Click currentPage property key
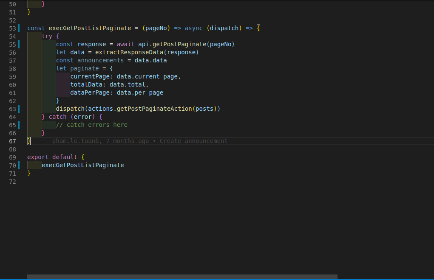Image resolution: width=434 pixels, height=280 pixels. (x=90, y=76)
